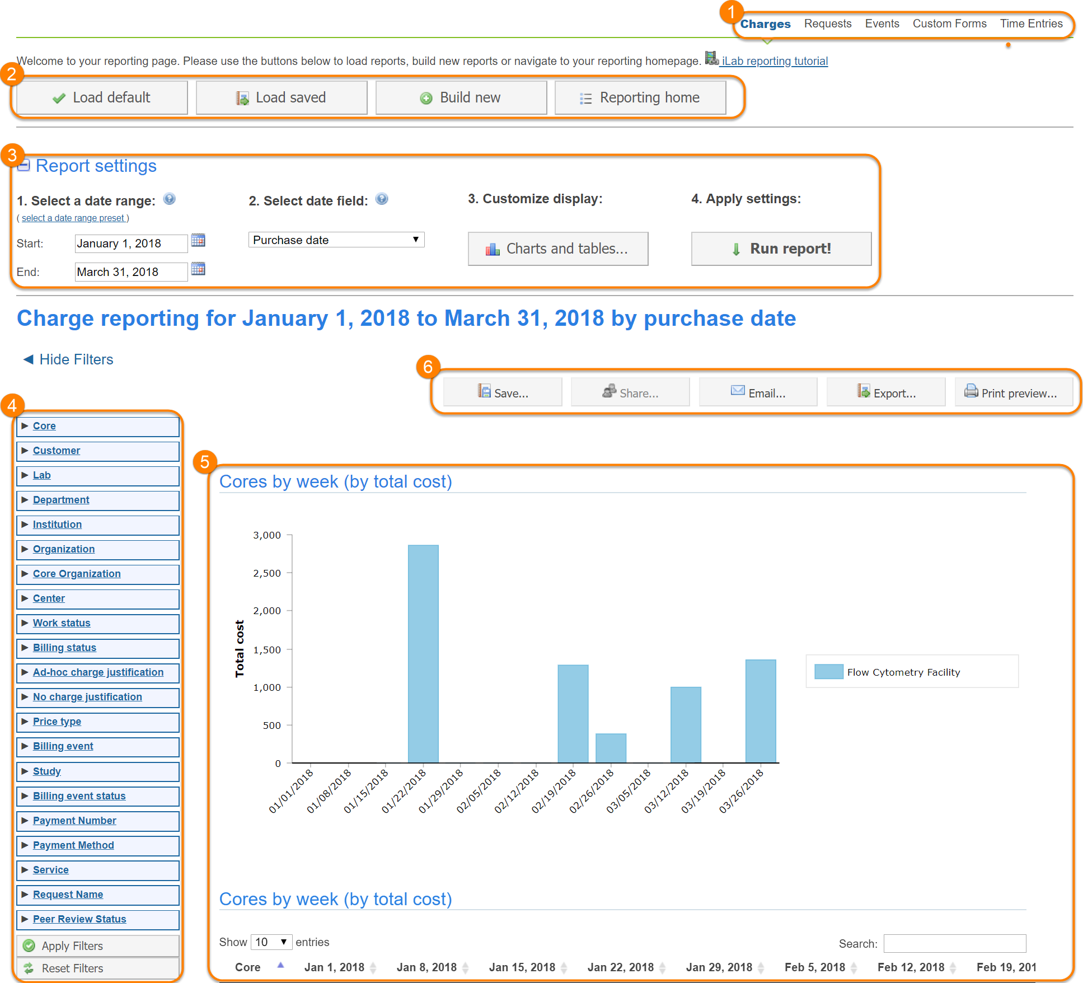Collapse Report settings using the minus icon
The height and width of the screenshot is (983, 1083).
(x=24, y=166)
